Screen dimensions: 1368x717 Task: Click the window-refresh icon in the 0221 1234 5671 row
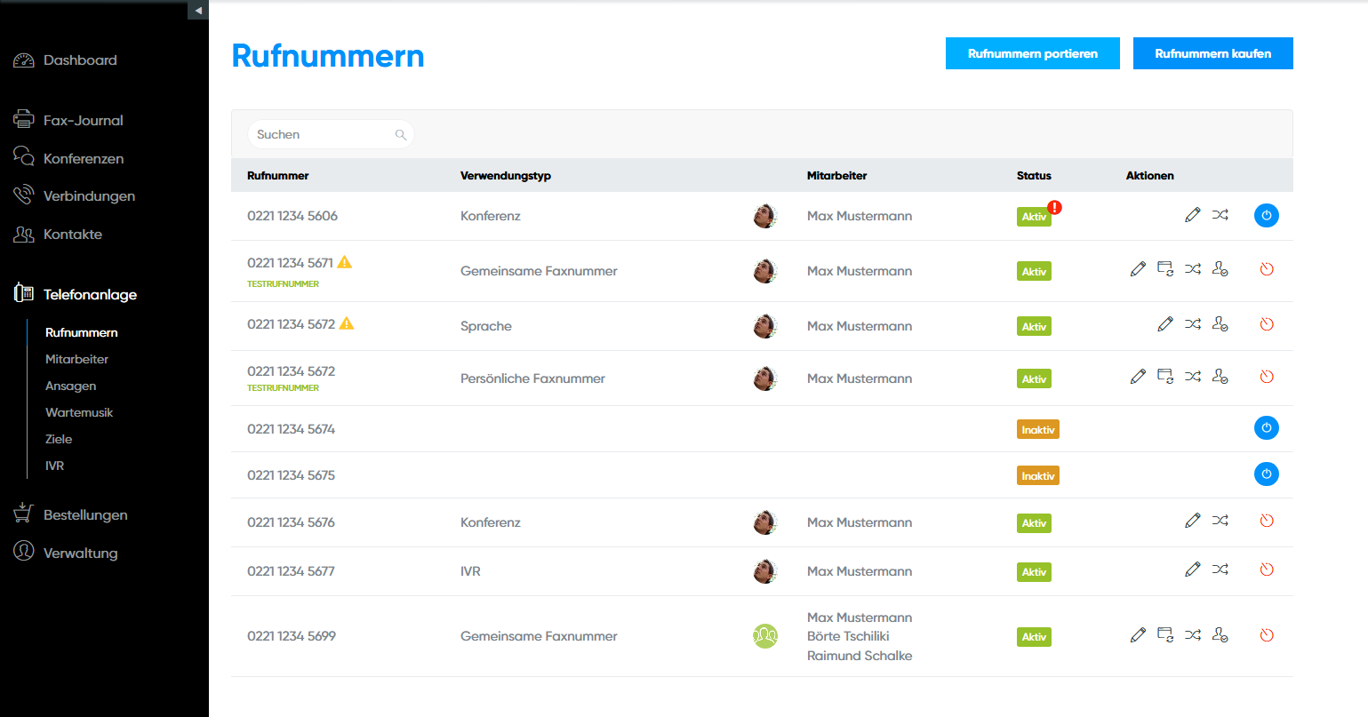click(1165, 268)
